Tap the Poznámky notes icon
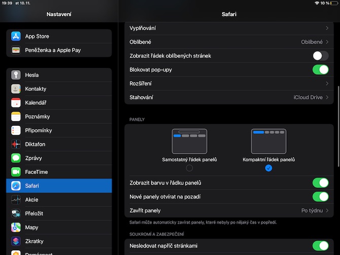Viewport: 340px width, 255px height. tap(16, 117)
